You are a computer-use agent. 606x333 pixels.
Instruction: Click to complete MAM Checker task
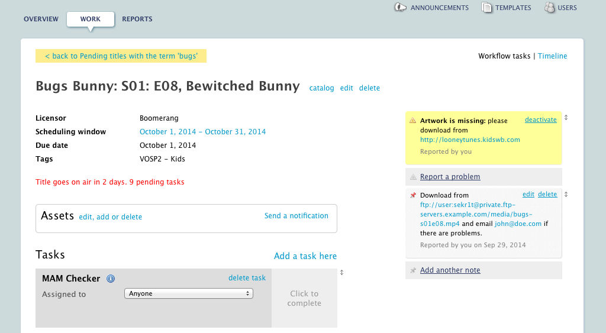[x=304, y=298]
